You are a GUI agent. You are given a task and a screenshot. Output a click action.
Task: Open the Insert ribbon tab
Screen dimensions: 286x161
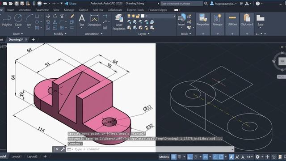point(11,10)
